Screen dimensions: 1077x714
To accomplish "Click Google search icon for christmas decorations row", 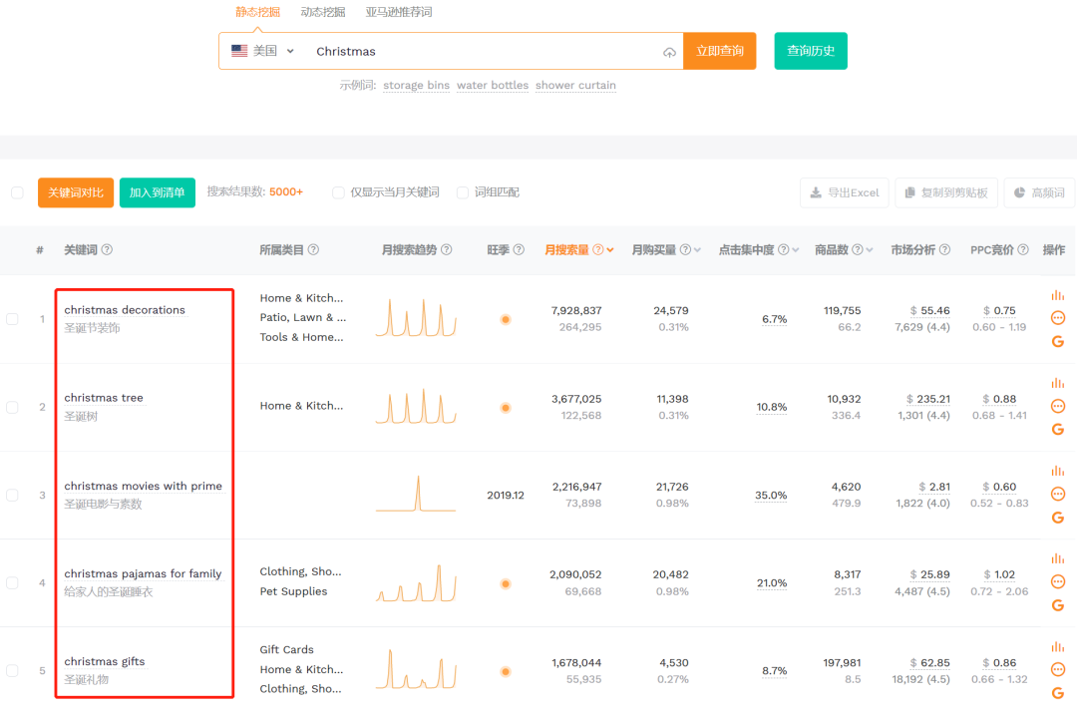I will [1058, 341].
